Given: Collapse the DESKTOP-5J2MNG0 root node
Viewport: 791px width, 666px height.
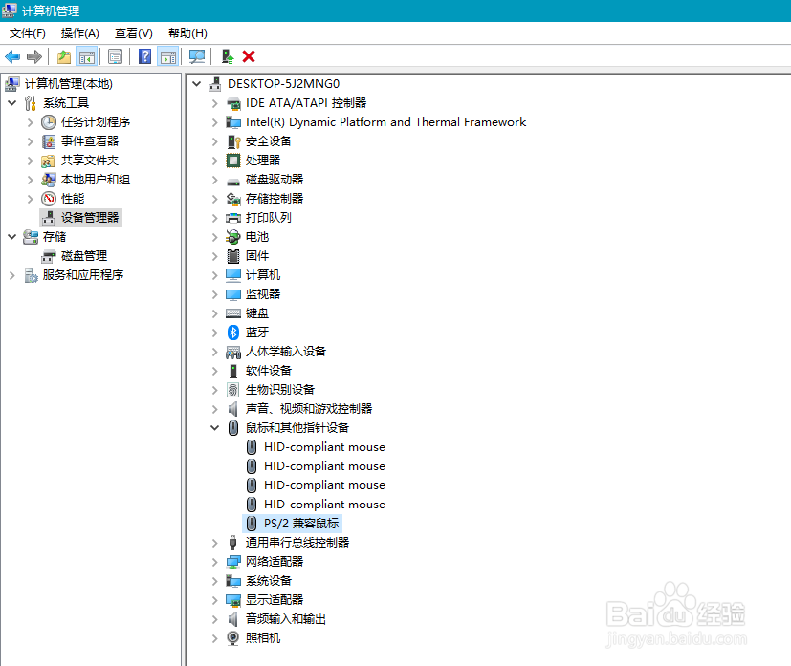Looking at the screenshot, I should point(197,84).
